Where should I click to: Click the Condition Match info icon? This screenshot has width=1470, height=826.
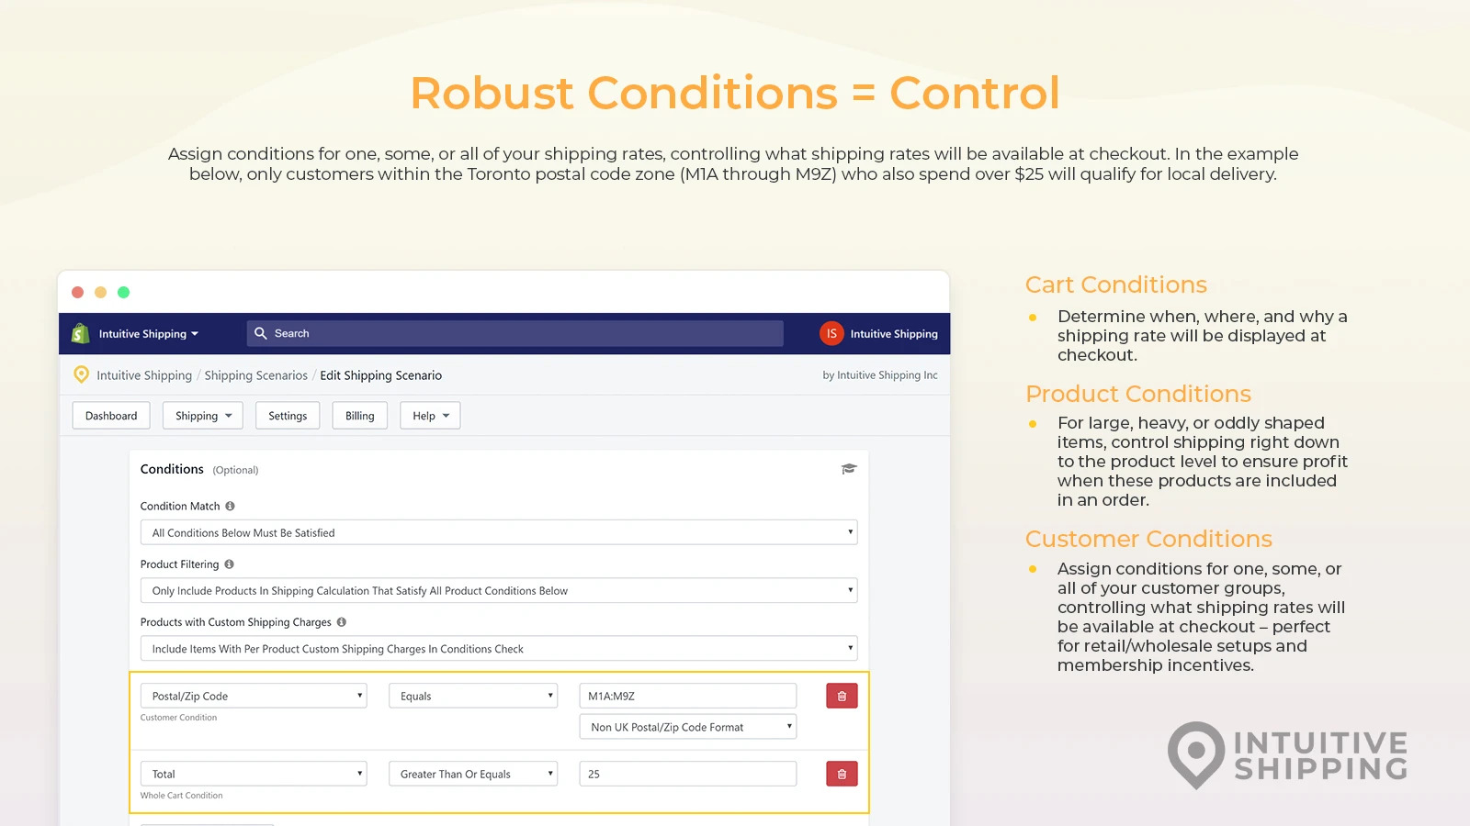coord(230,506)
